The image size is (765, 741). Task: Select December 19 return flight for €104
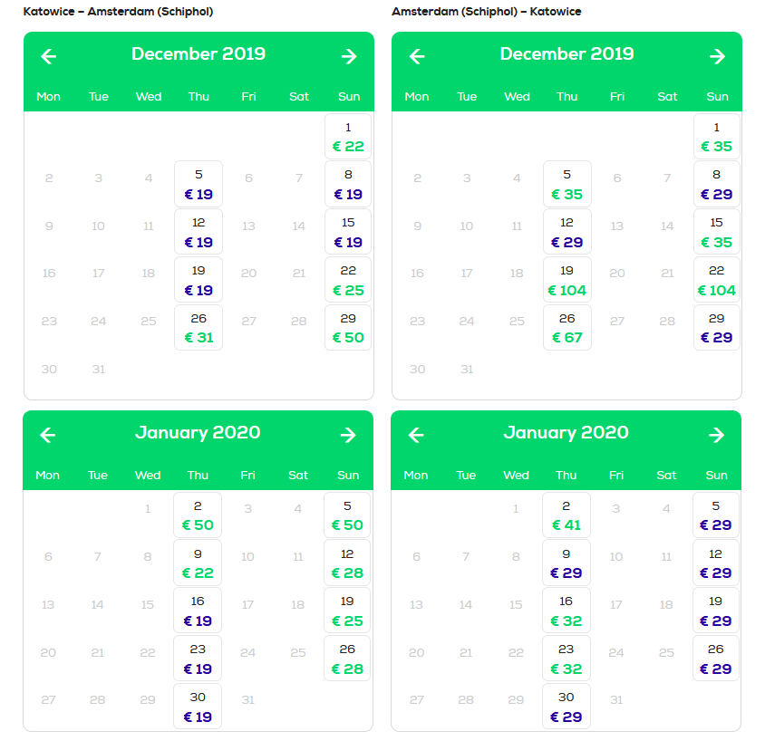pyautogui.click(x=566, y=280)
